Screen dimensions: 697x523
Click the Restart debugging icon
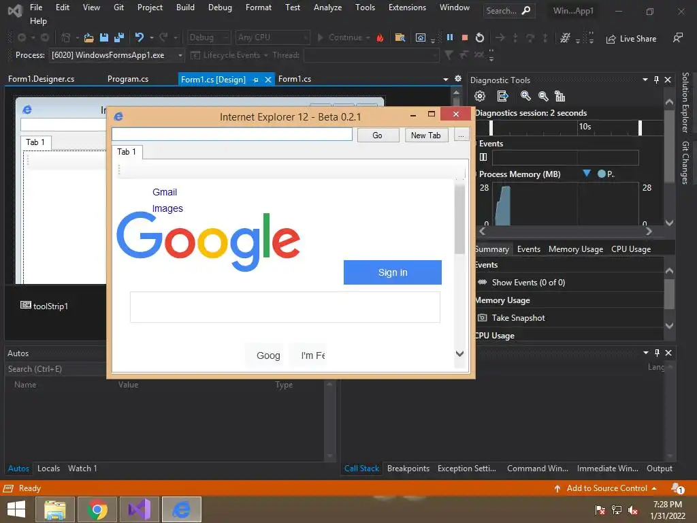pyautogui.click(x=480, y=38)
